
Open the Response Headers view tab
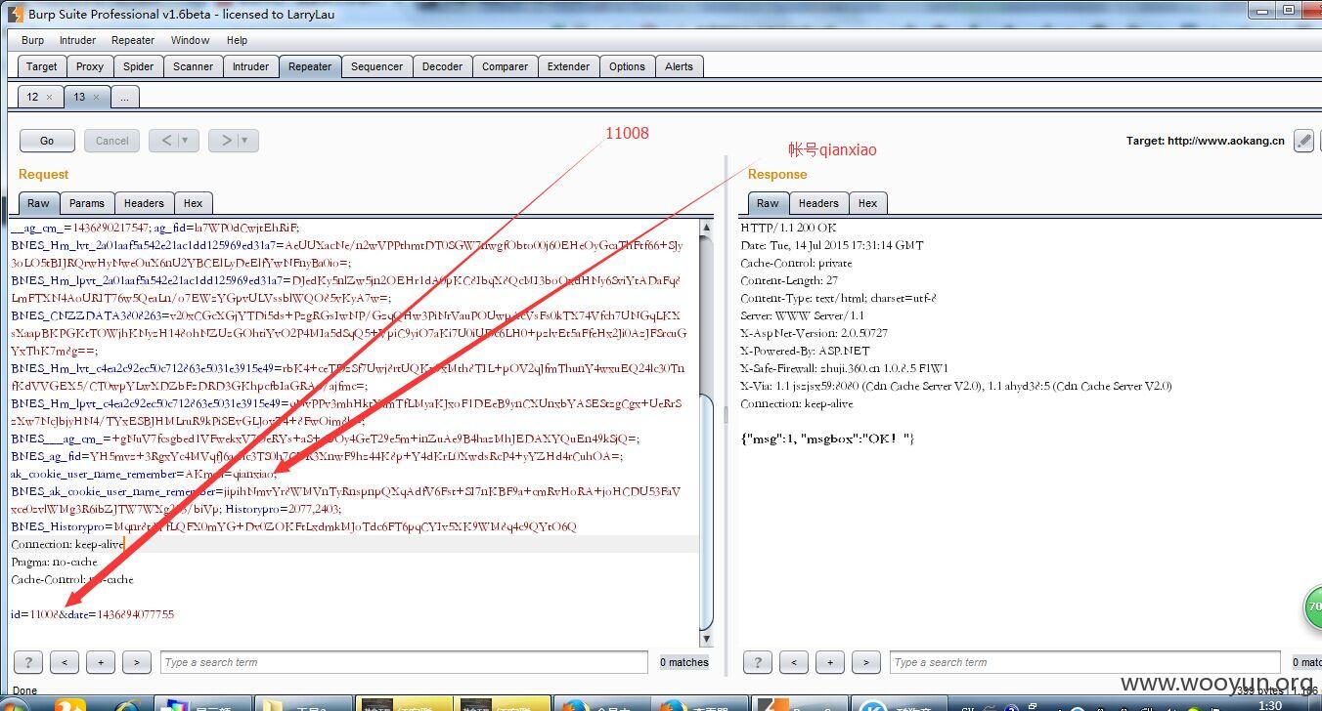pyautogui.click(x=818, y=203)
